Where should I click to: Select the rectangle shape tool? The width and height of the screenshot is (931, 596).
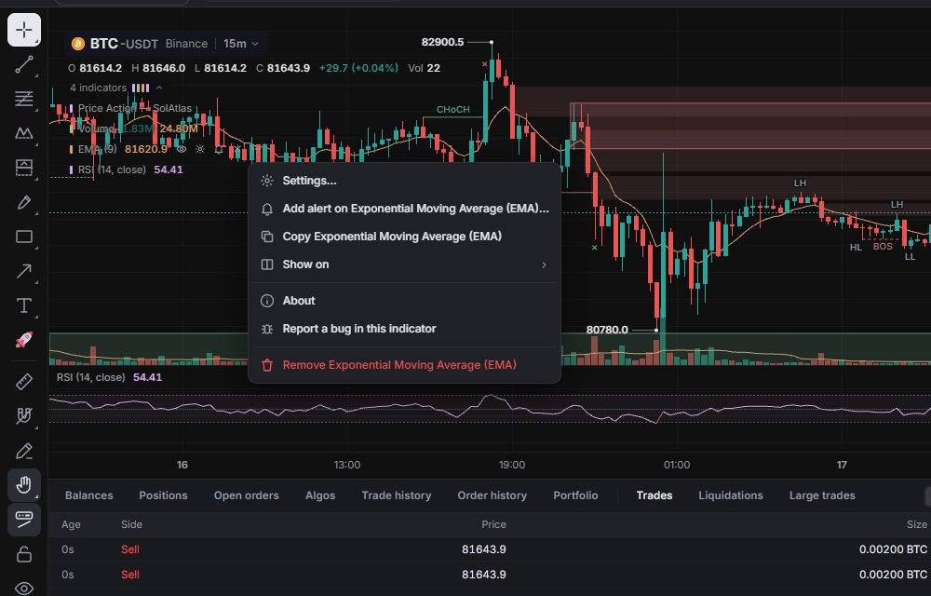pyautogui.click(x=24, y=237)
